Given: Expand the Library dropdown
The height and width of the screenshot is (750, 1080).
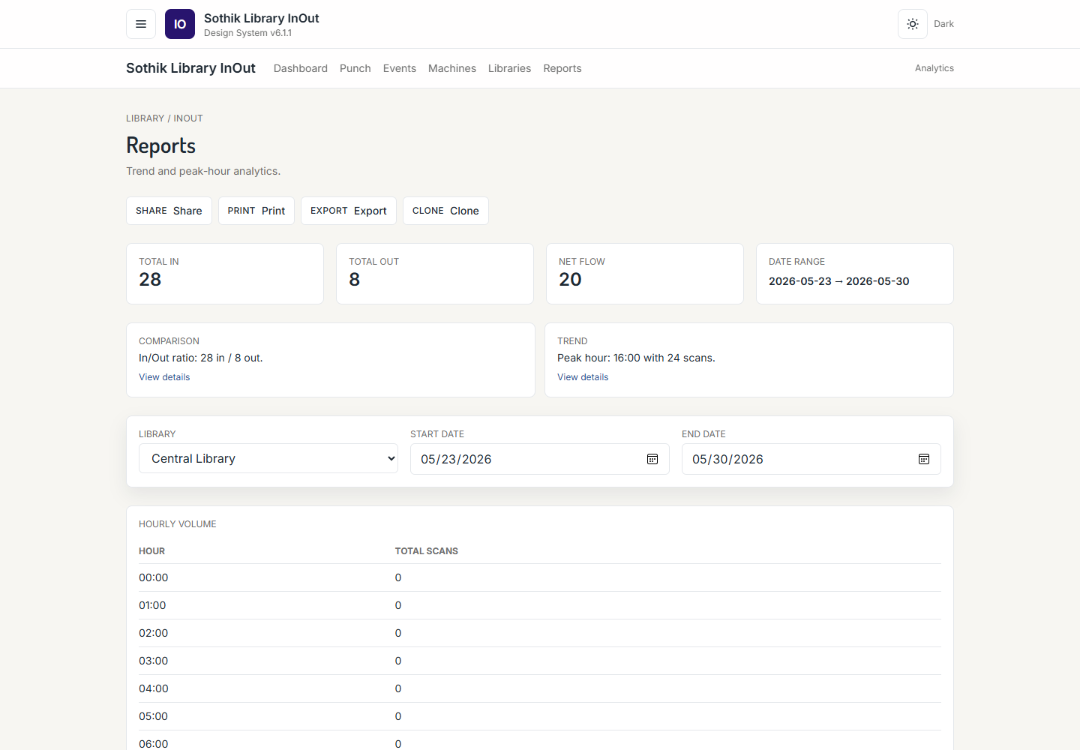Looking at the screenshot, I should click(x=268, y=458).
